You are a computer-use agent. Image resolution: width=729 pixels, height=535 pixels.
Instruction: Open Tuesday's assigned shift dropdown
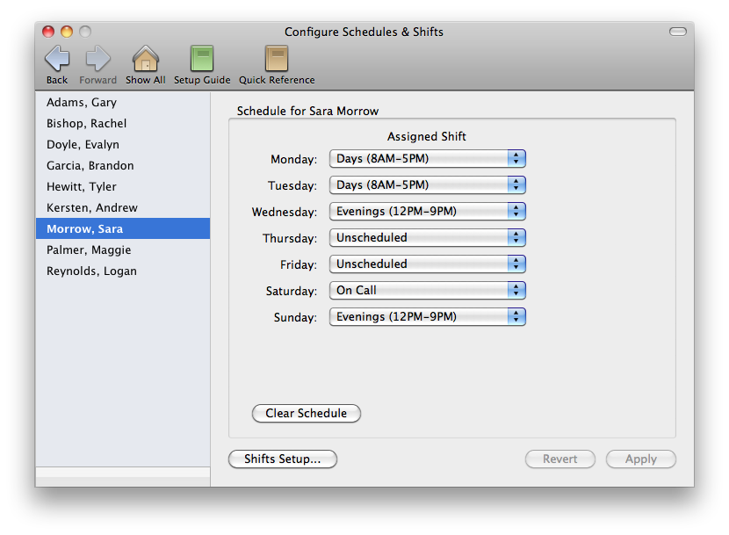coord(427,185)
